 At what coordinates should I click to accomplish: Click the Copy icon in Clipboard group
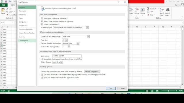[7, 12]
